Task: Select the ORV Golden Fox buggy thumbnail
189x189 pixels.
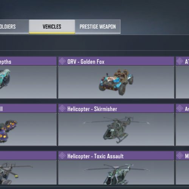Action: coord(116,82)
